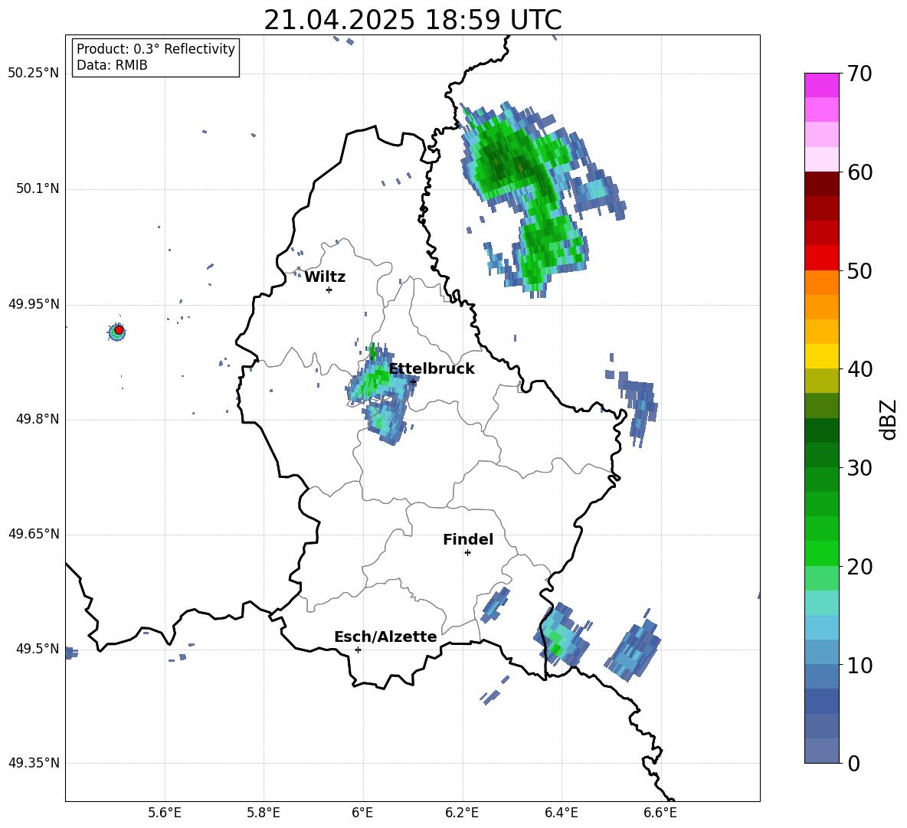Viewport: 907px width, 828px height.
Task: Click the 'Data: RMIB' label
Action: tap(112, 65)
